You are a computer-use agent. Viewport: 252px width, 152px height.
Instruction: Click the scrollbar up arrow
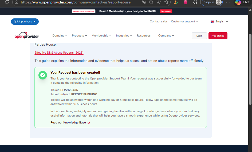tap(250, 10)
